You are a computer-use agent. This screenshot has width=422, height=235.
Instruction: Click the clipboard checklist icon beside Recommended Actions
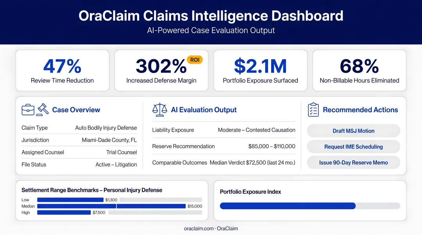(313, 110)
